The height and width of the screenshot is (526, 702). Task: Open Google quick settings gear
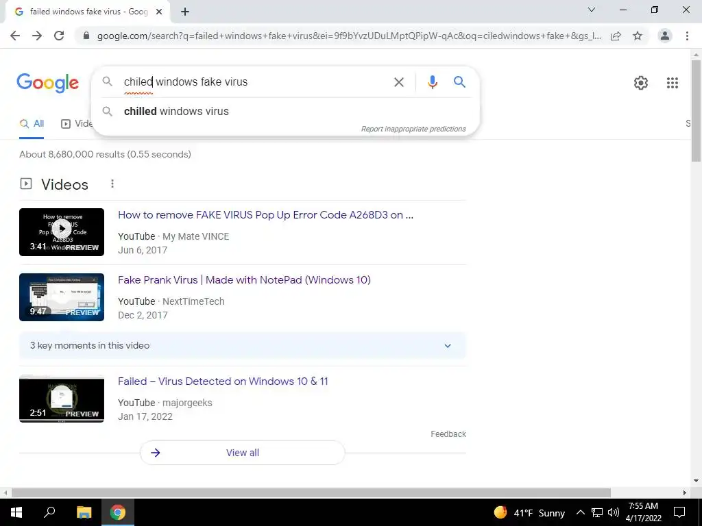click(641, 83)
